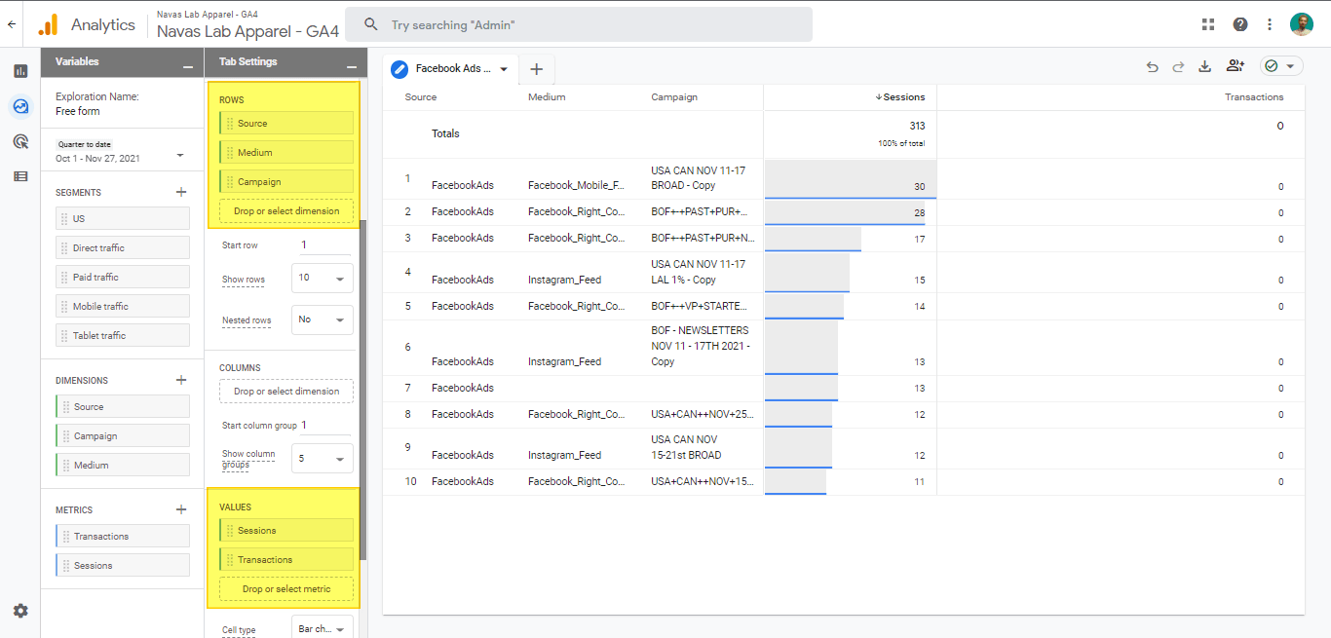Click search magnifier icon

(x=370, y=24)
